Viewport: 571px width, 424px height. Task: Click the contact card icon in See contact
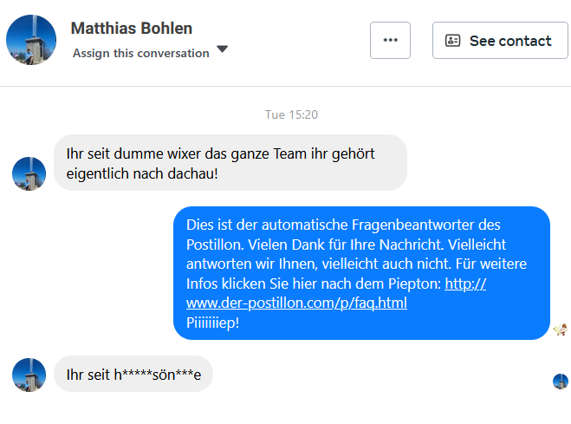click(453, 41)
